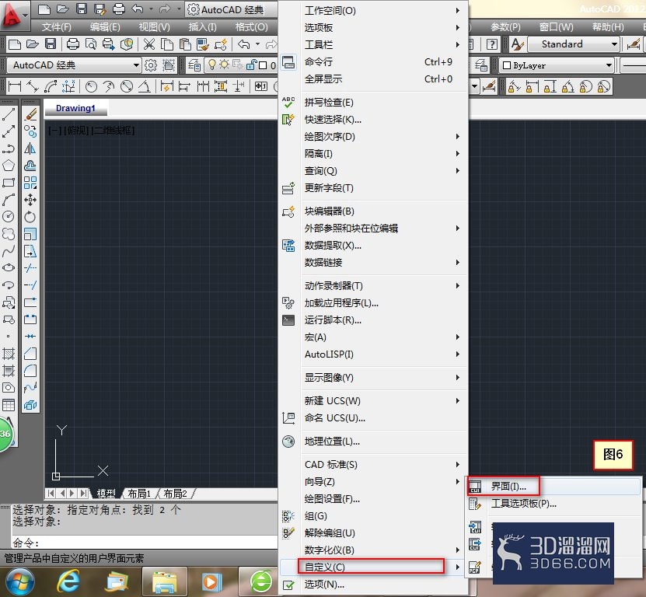Open the 窗口(W) menu
Image resolution: width=646 pixels, height=597 pixels.
[556, 27]
